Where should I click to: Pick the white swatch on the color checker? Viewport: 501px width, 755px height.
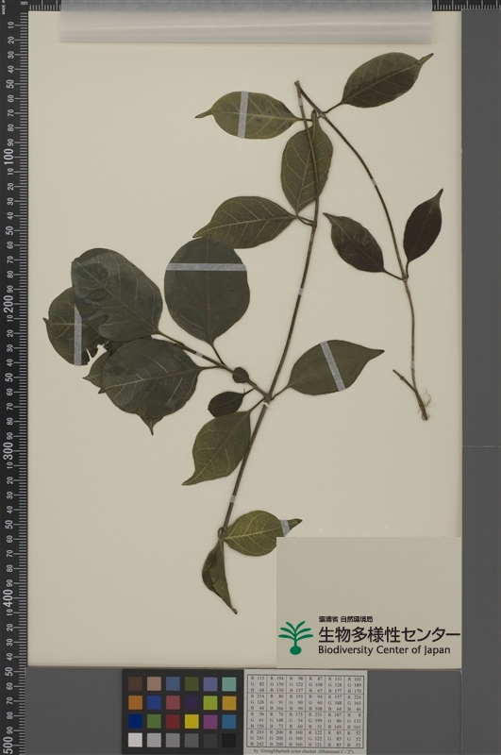pos(136,740)
